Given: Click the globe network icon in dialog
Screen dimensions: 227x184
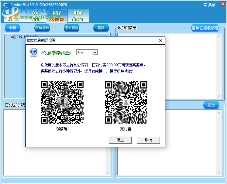Looking at the screenshot, I should point(34,52).
